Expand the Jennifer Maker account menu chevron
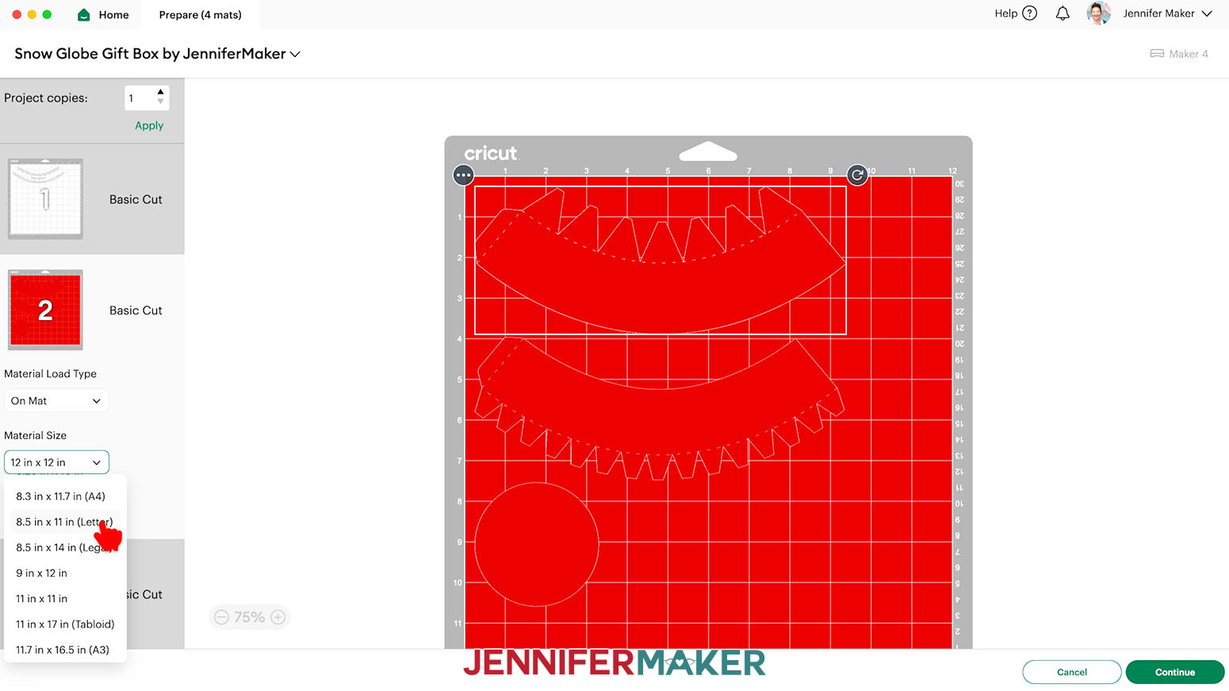Screen dimensions: 1229x691 click(x=1207, y=13)
